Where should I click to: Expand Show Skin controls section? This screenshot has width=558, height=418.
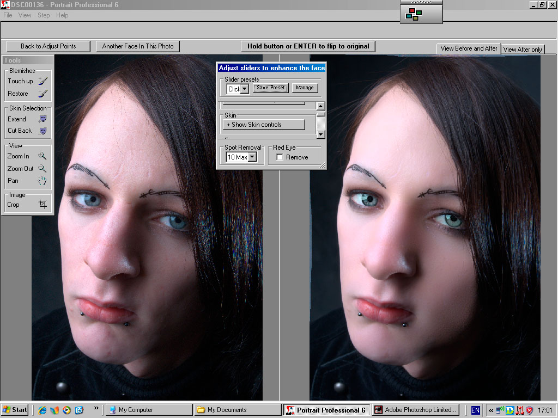(x=264, y=125)
